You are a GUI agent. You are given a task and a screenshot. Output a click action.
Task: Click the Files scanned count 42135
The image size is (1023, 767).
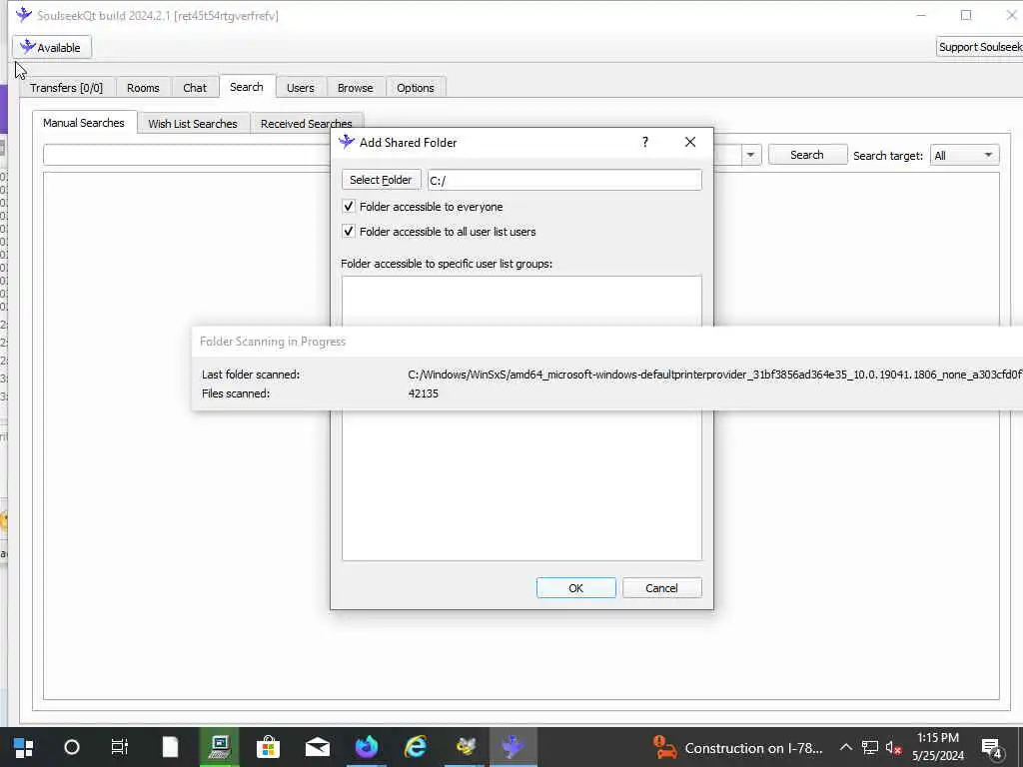424,393
